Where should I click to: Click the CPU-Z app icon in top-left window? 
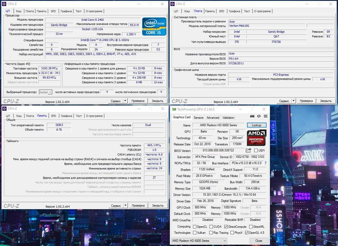[x=4, y=4]
